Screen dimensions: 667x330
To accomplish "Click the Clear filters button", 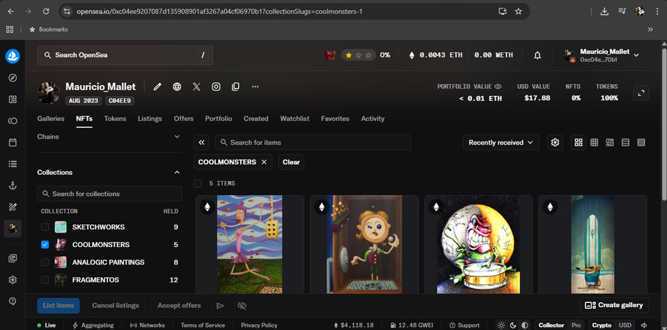I will [291, 162].
